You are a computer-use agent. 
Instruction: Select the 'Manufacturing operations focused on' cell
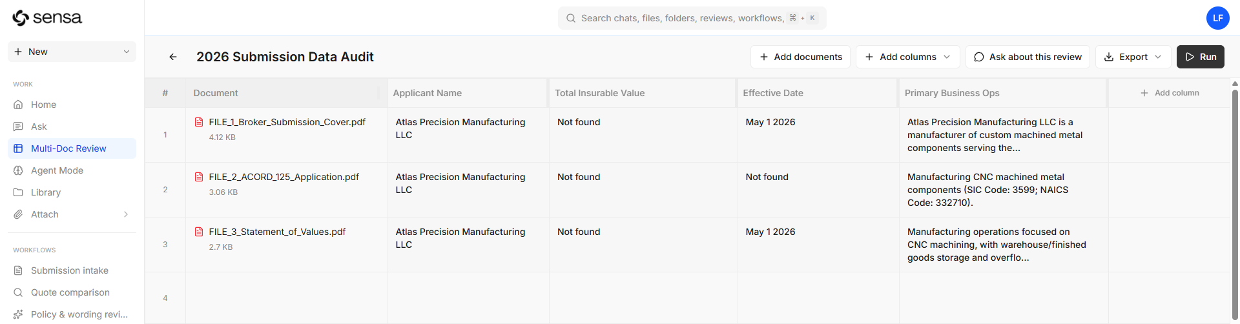point(1004,245)
